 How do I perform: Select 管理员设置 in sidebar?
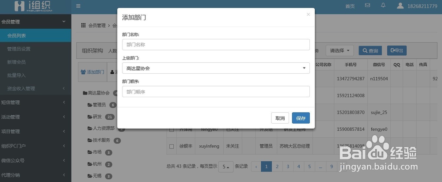click(35, 49)
